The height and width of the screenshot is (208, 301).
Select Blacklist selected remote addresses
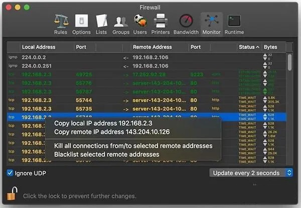pos(107,154)
